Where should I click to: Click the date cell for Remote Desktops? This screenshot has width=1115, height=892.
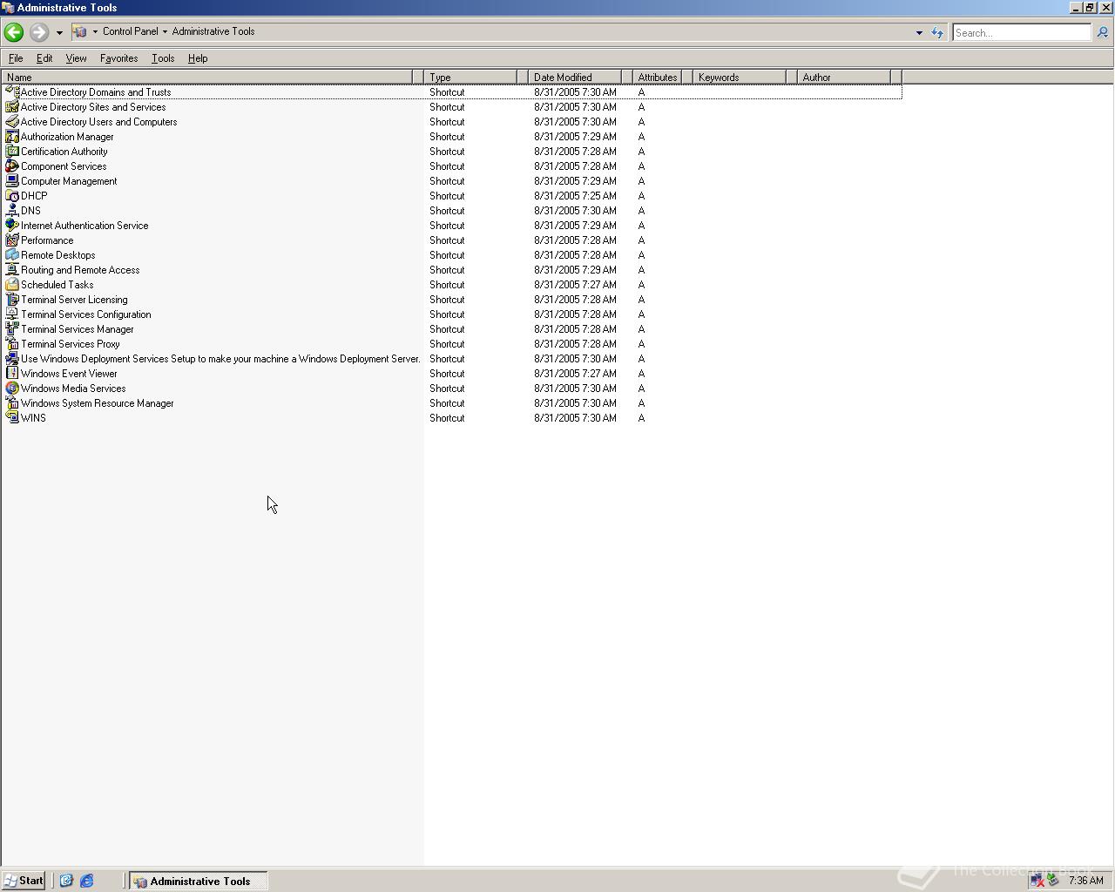coord(575,255)
